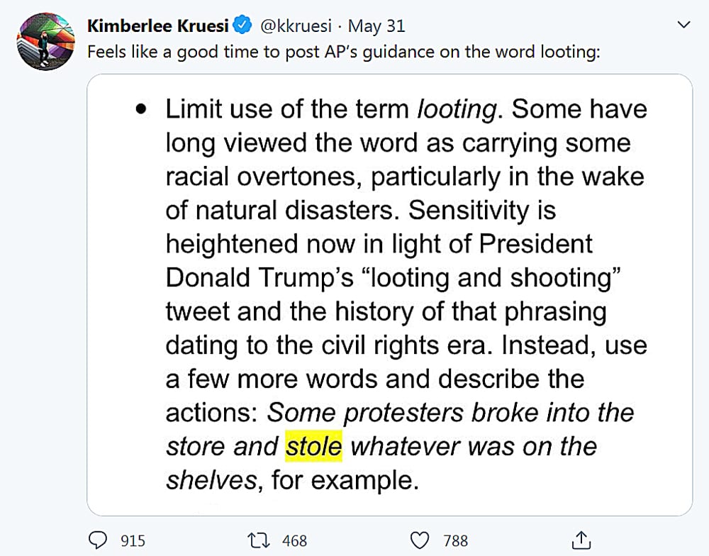
Task: Click the reply speech bubble icon
Action: 99,540
